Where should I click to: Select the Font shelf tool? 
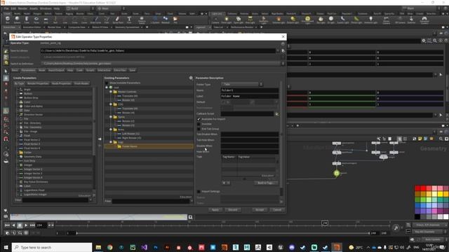coord(129,20)
